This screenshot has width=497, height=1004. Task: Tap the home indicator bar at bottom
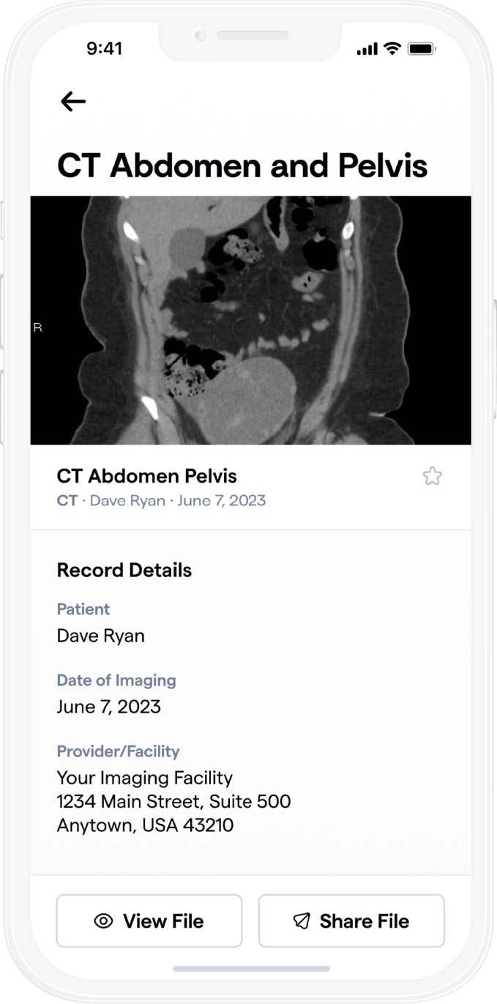pos(250,969)
